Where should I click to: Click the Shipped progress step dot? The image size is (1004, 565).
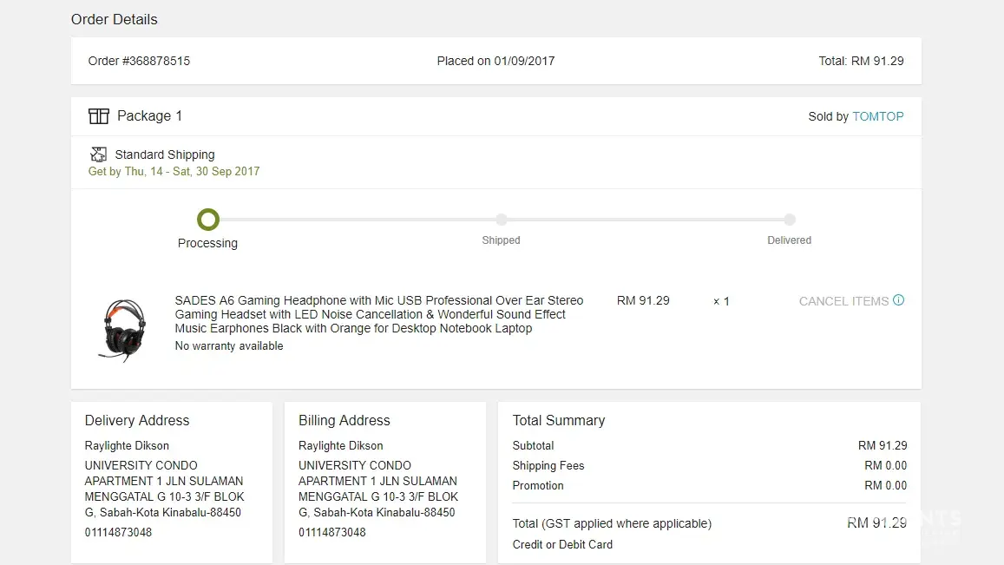[502, 220]
